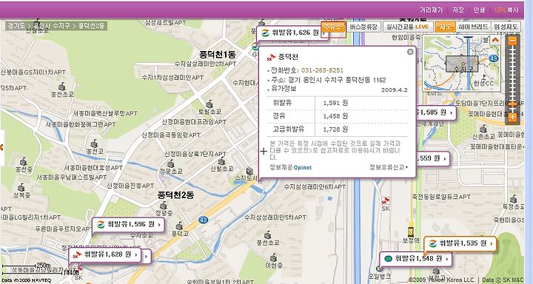Click 인쇄 to print the map

479,10
